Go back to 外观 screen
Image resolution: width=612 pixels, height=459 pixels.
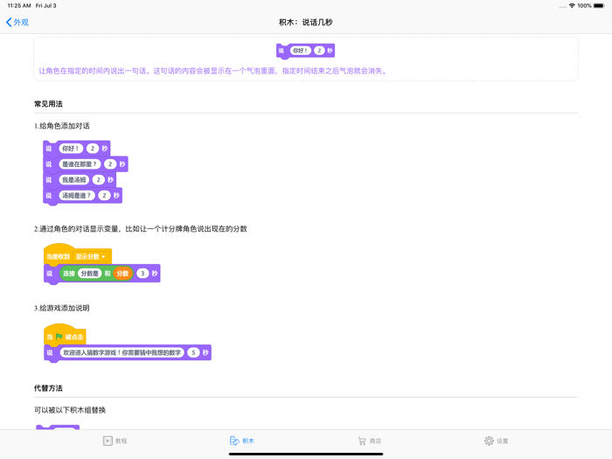[17, 22]
